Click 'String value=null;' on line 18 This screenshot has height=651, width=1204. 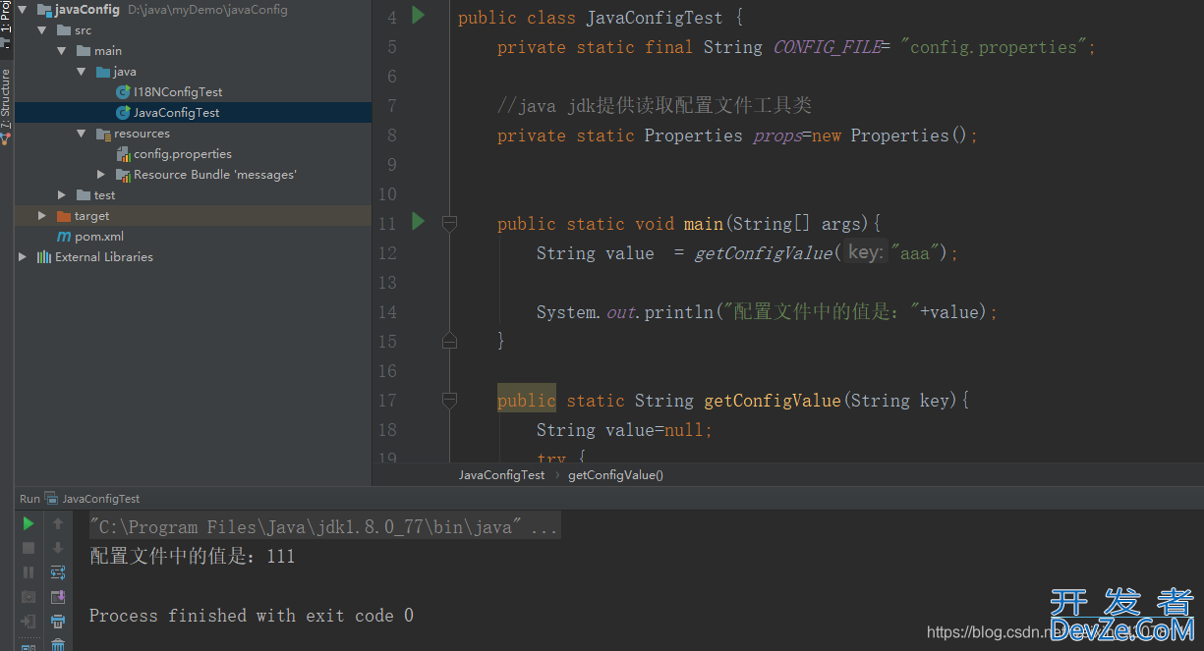(625, 430)
